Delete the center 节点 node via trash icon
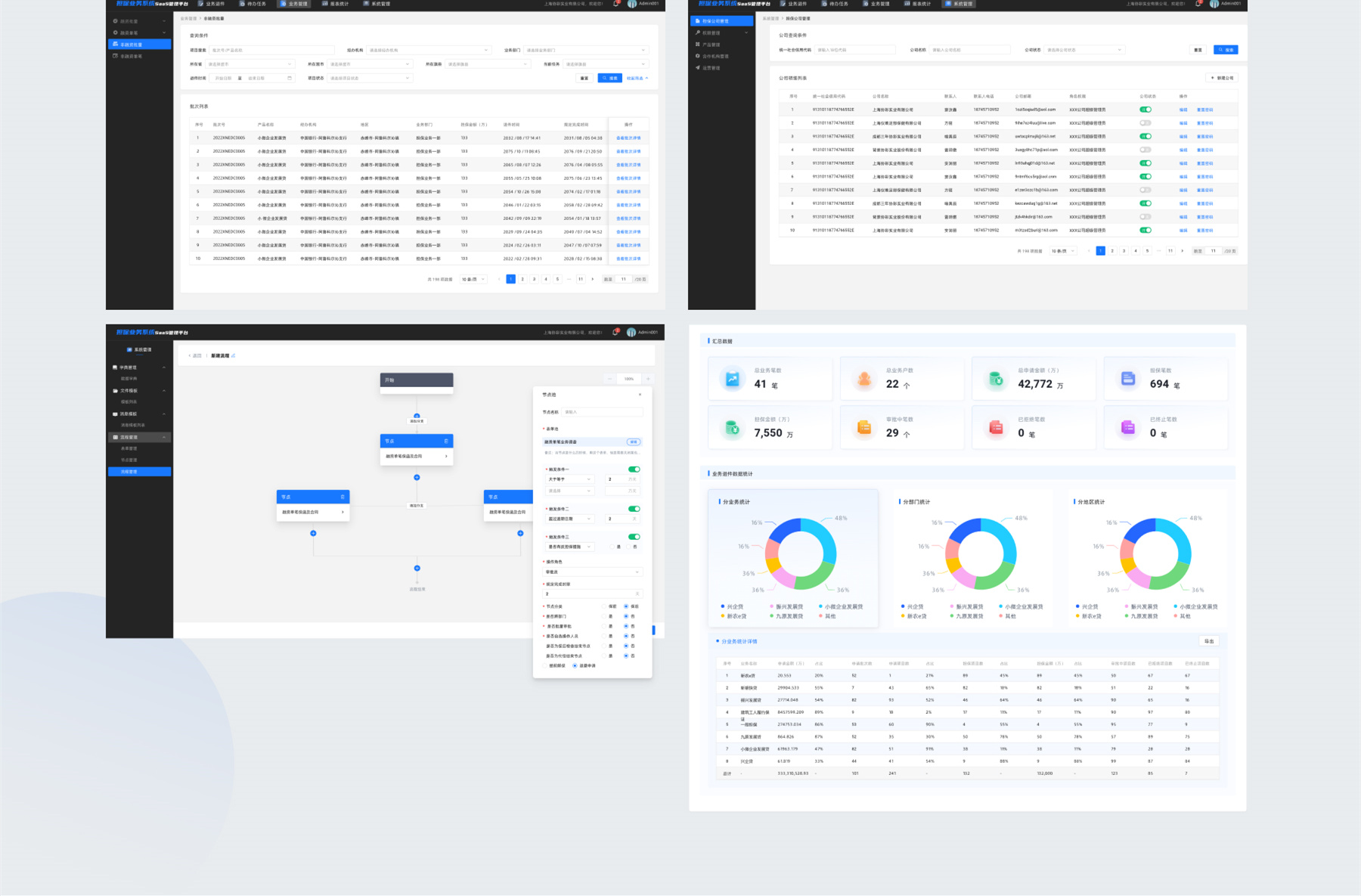The image size is (1361, 896). pos(446,441)
